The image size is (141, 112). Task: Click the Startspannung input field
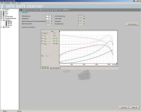click(48, 16)
